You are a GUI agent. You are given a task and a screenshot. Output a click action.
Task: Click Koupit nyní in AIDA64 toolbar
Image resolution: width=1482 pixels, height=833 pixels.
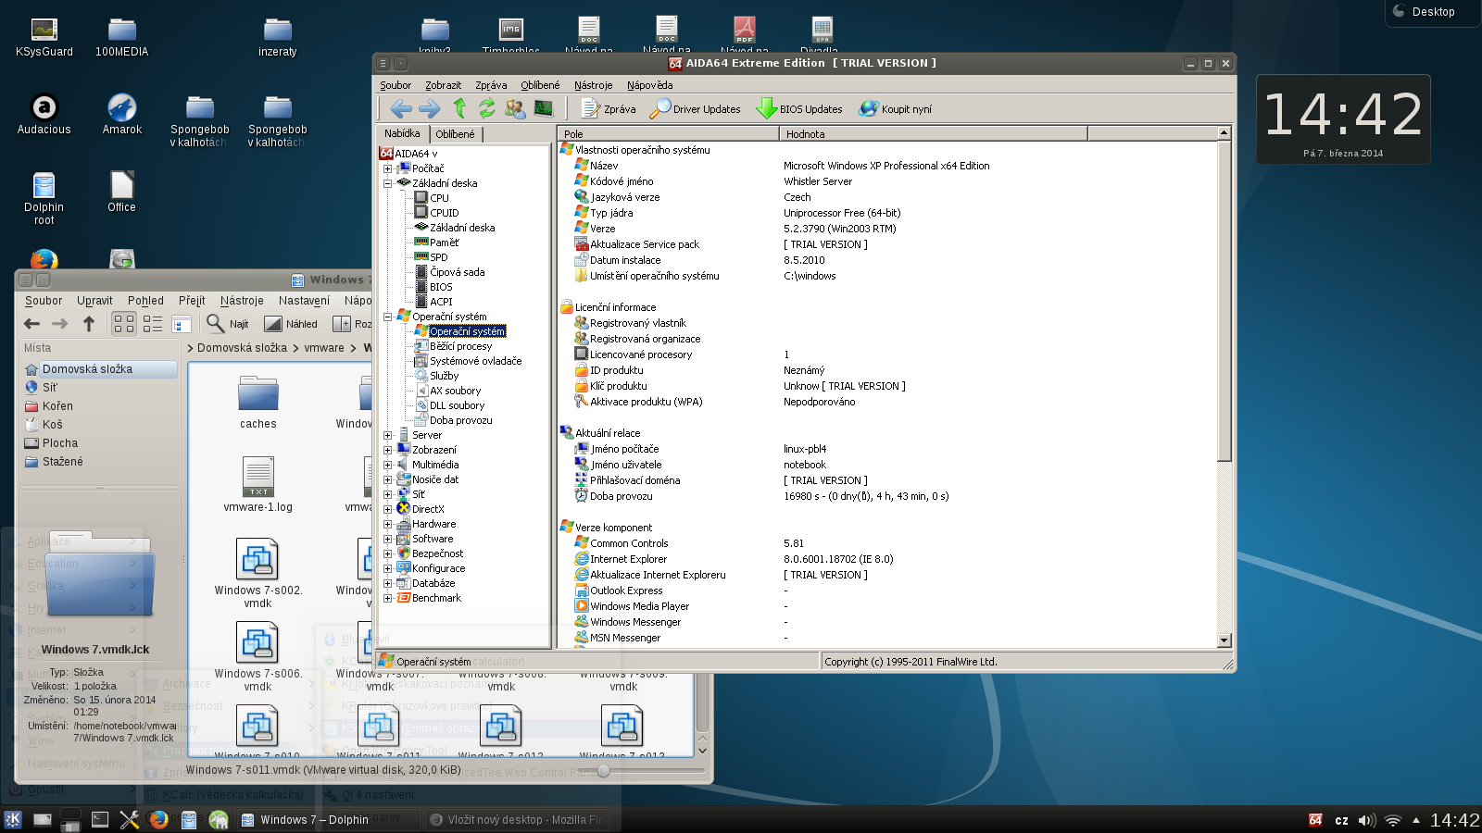(896, 109)
